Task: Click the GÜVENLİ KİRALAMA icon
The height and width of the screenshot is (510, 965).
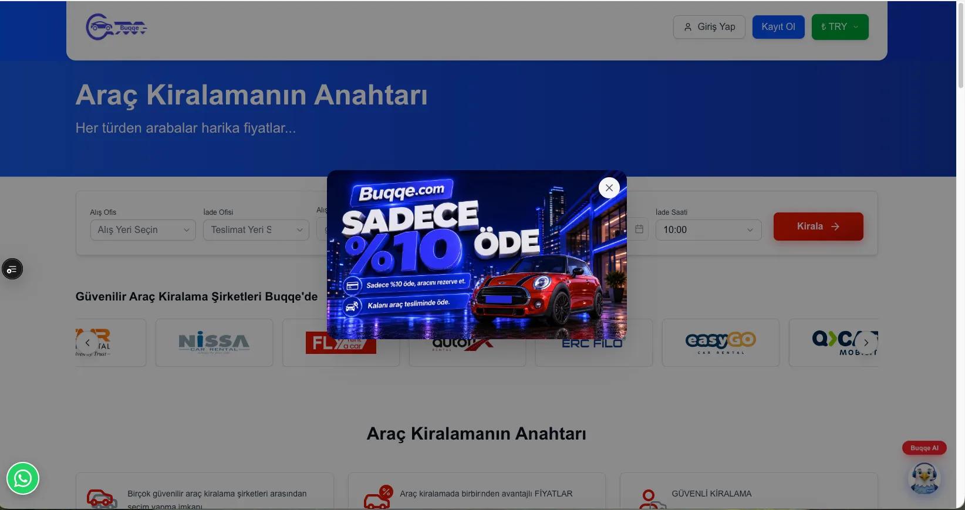Action: click(652, 499)
